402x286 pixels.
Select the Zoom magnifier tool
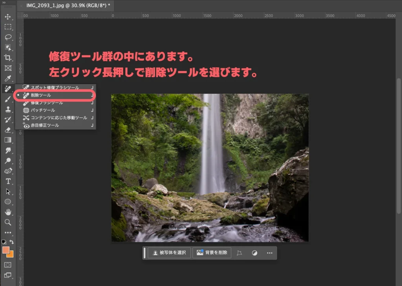(x=7, y=222)
